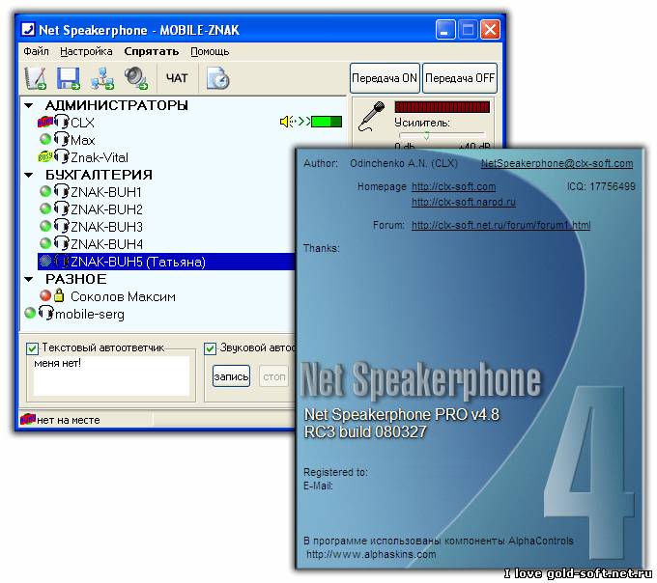Click headset icon beside ZNAK-BUH2
The image size is (657, 583).
pos(61,208)
